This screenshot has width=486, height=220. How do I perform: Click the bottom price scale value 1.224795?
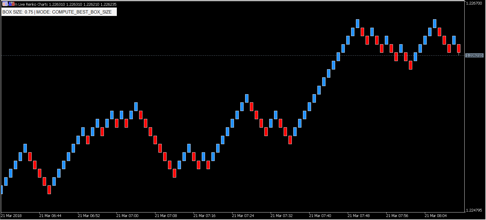click(x=474, y=210)
